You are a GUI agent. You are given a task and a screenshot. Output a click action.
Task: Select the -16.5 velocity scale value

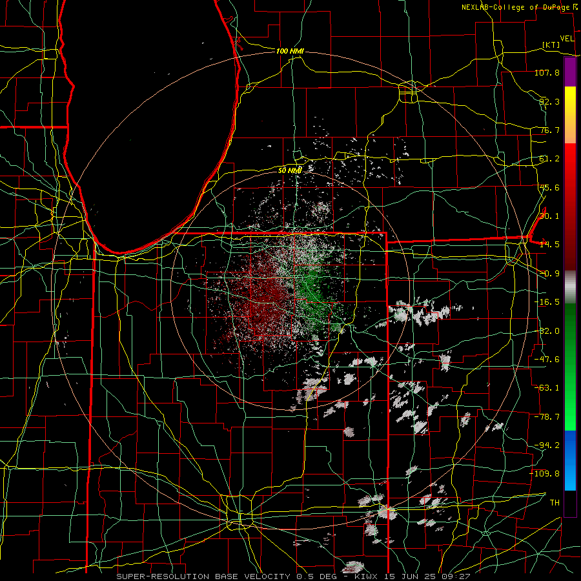point(547,301)
